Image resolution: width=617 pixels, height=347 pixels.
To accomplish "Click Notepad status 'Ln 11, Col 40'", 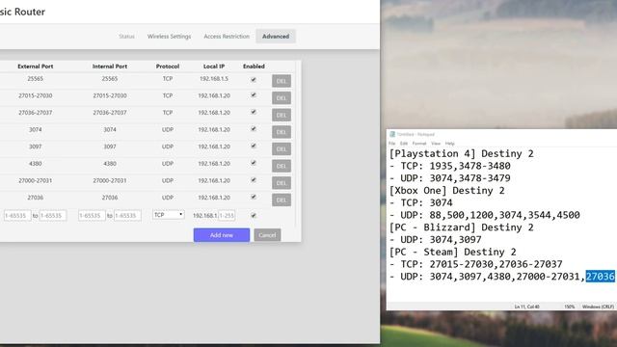I will click(x=527, y=307).
